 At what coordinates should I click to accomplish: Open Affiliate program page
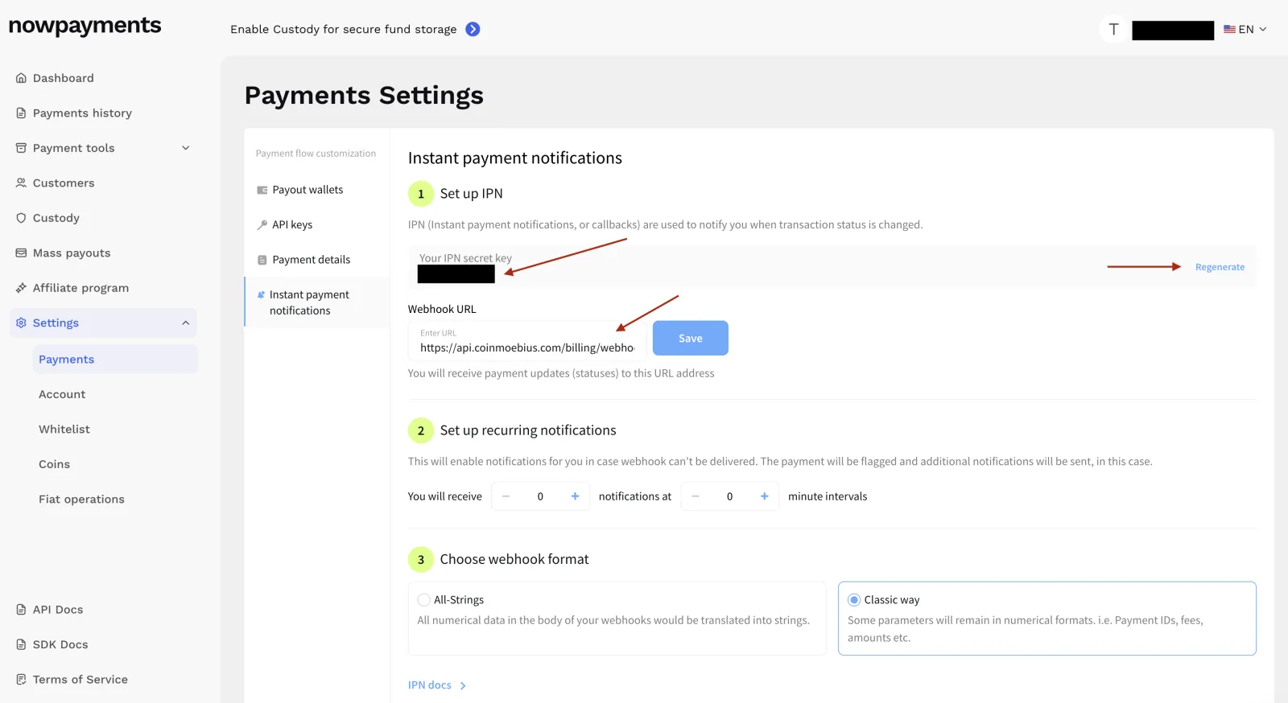tap(80, 288)
